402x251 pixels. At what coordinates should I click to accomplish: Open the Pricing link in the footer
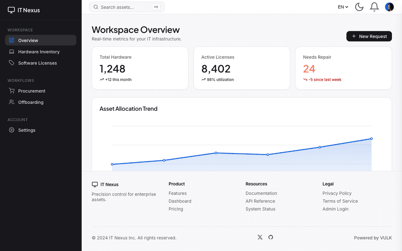tap(176, 209)
